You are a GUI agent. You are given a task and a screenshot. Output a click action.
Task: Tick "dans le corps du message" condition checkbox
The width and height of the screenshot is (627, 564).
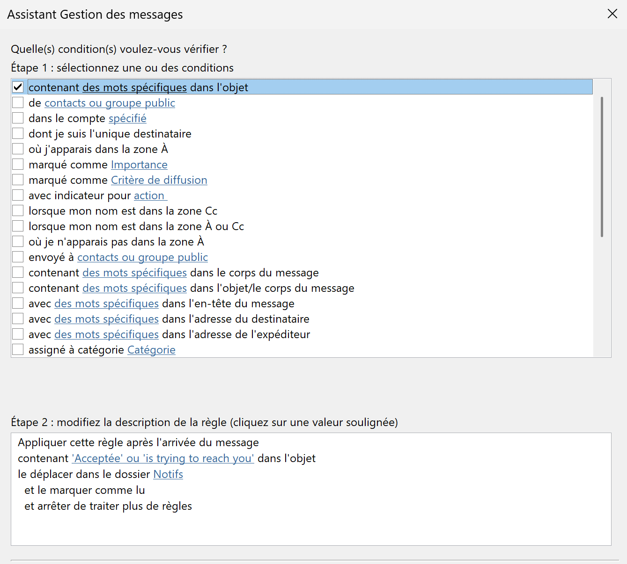pos(18,272)
